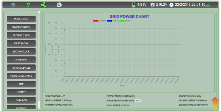This screenshot has height=111, width=221.
Task: Toggle CURRENT series via red legend swatch
Action: 96,21
